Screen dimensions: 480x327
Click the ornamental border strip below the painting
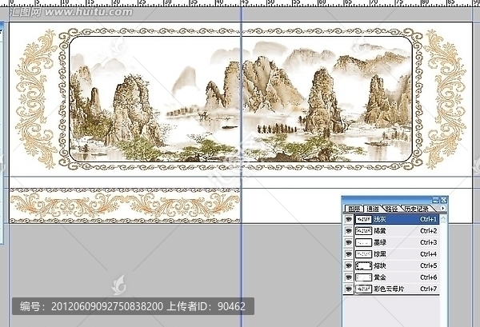click(126, 205)
